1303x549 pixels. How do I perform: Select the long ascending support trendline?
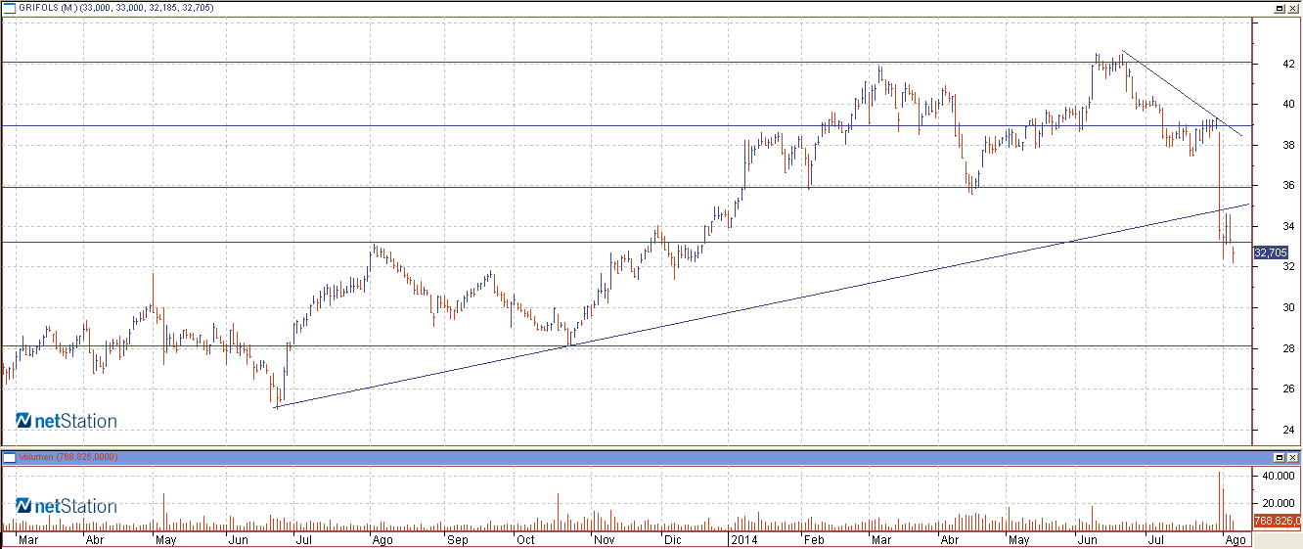[763, 305]
